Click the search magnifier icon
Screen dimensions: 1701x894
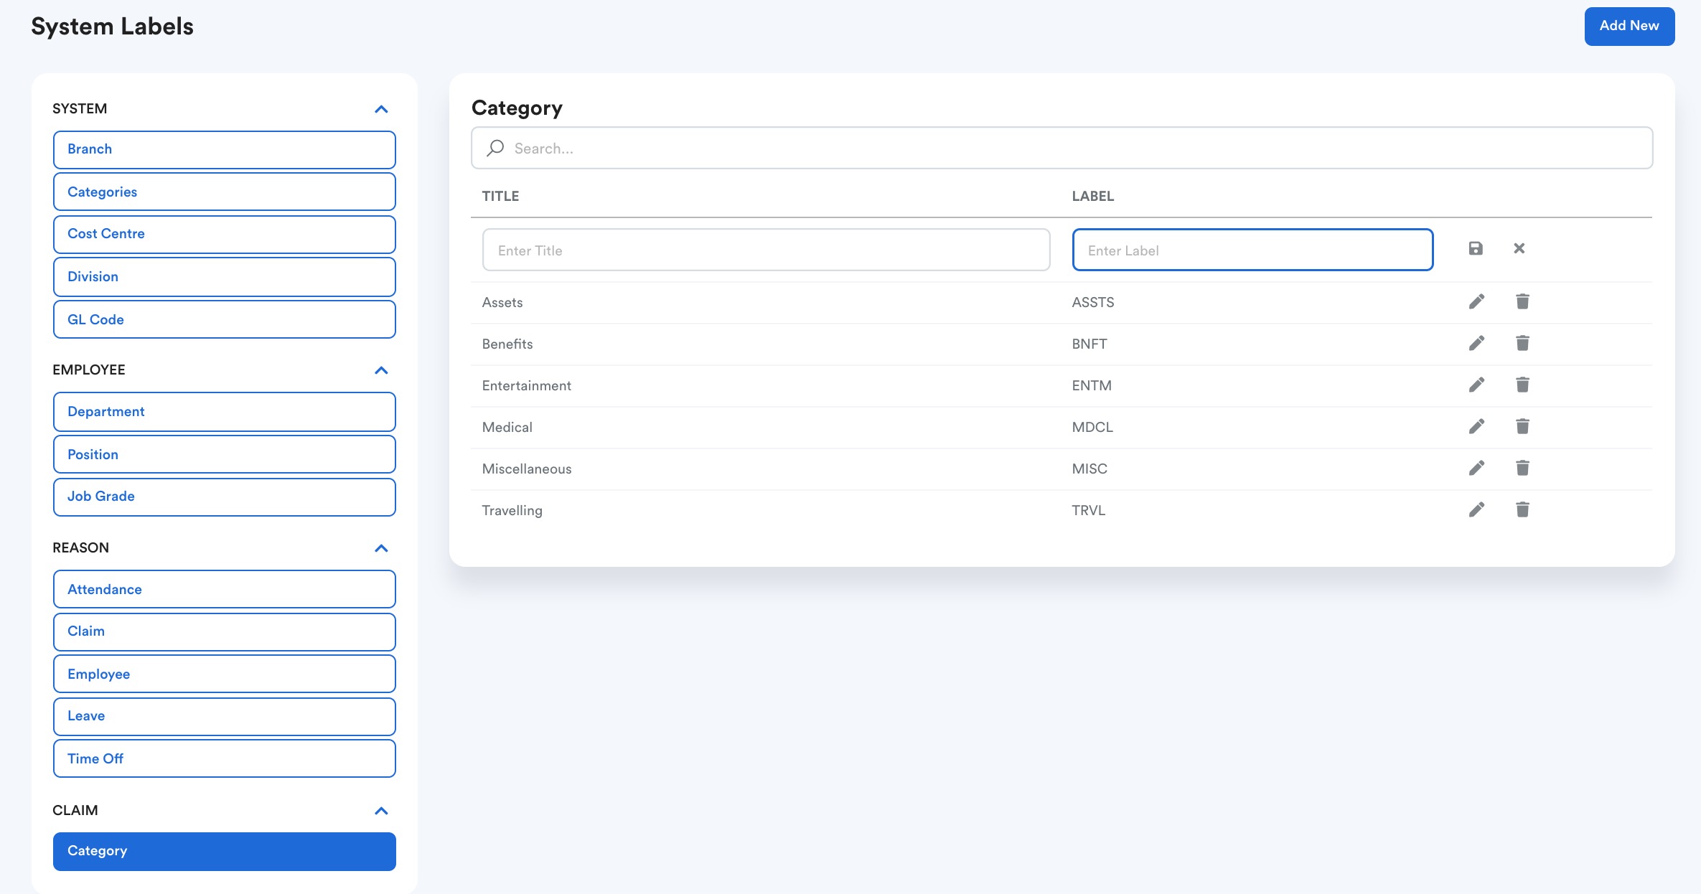point(495,148)
